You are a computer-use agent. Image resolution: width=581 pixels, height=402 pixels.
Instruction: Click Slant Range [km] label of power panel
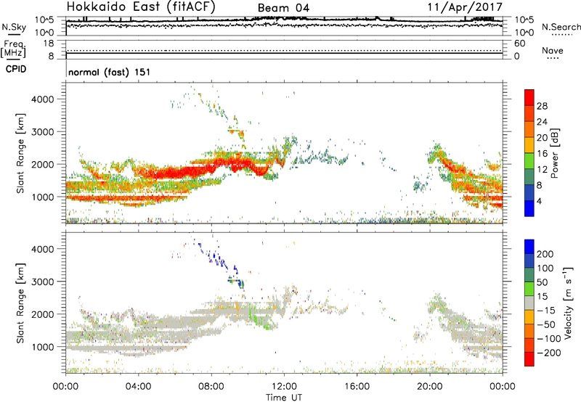coord(20,153)
